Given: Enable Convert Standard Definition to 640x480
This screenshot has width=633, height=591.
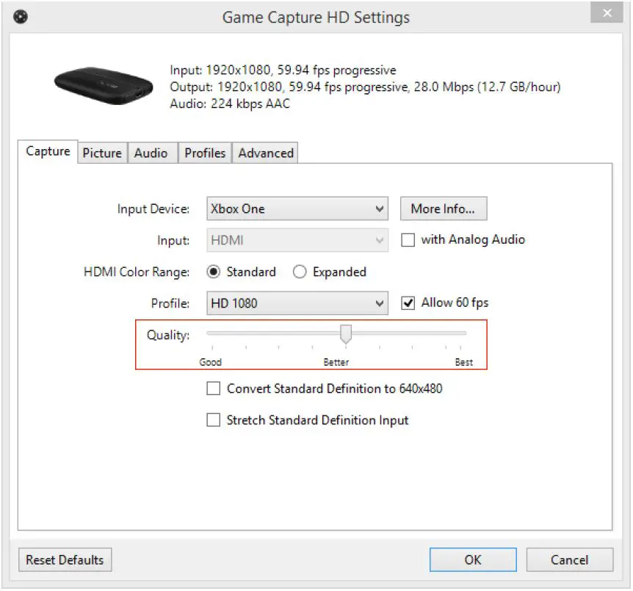Looking at the screenshot, I should coord(214,388).
